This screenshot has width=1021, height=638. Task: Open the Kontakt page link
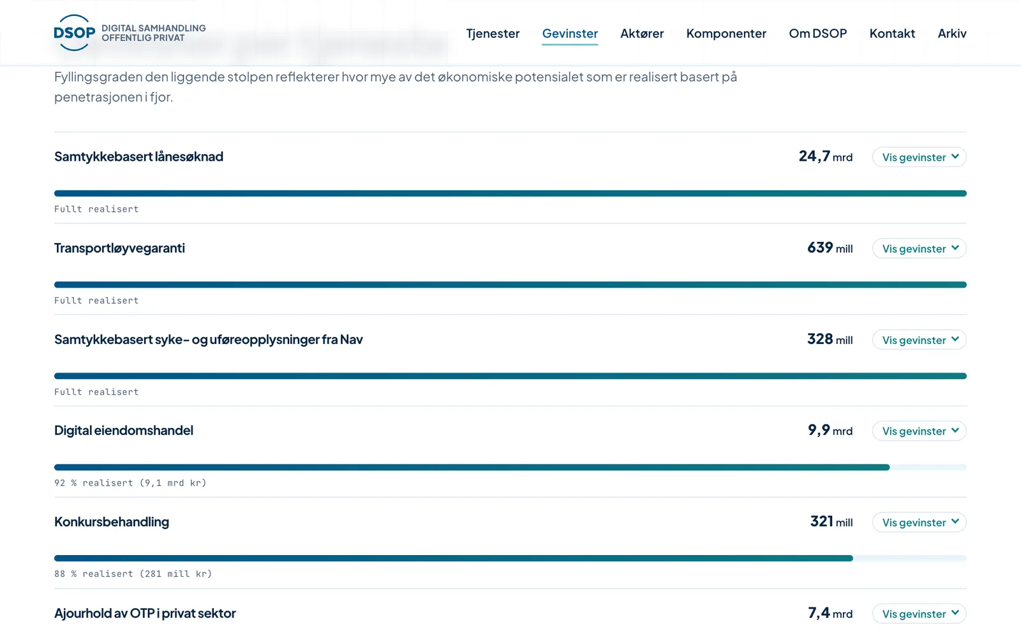892,33
